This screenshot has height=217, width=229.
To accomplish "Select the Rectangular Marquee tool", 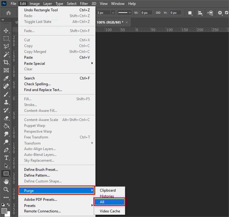I will pos(6,39).
